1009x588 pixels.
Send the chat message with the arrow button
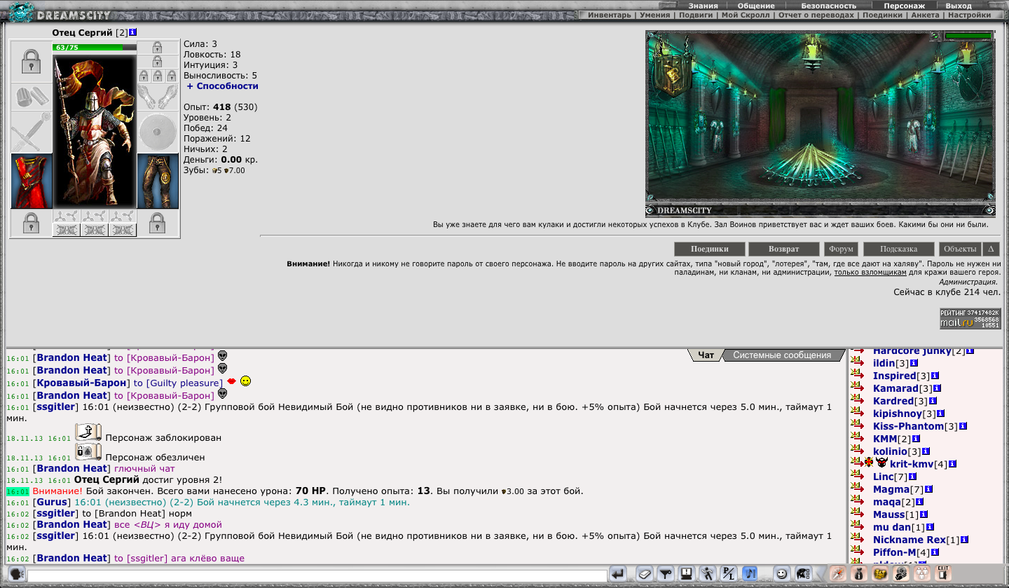click(618, 574)
